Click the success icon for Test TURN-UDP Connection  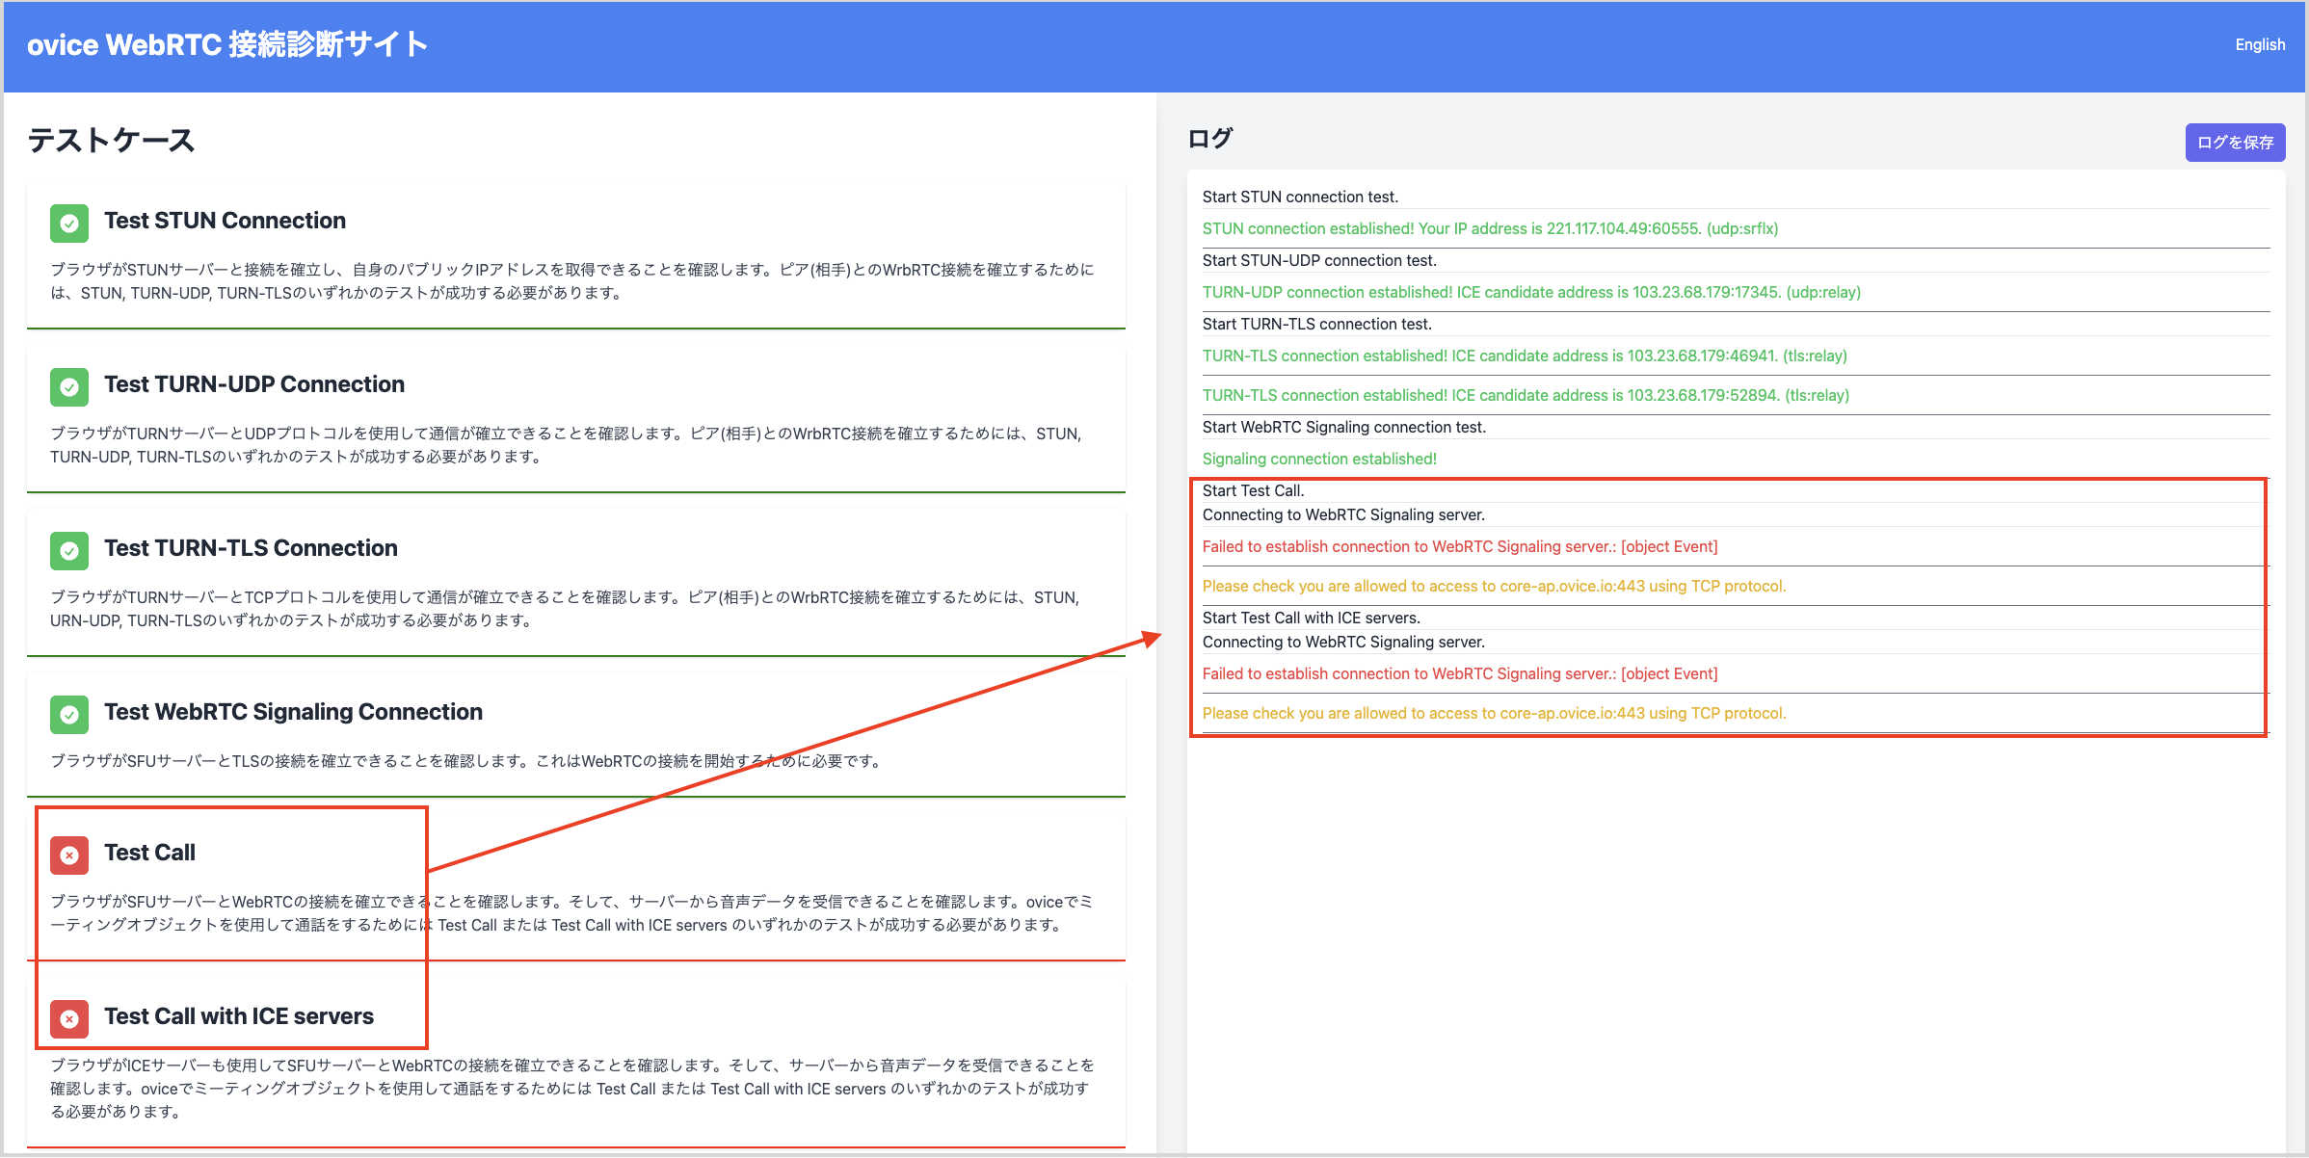point(68,386)
